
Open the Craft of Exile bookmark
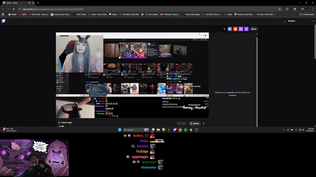pyautogui.click(x=79, y=14)
